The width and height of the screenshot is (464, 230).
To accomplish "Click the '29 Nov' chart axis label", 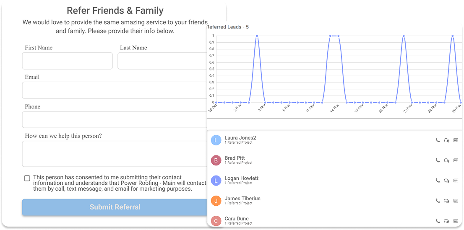I will click(456, 108).
